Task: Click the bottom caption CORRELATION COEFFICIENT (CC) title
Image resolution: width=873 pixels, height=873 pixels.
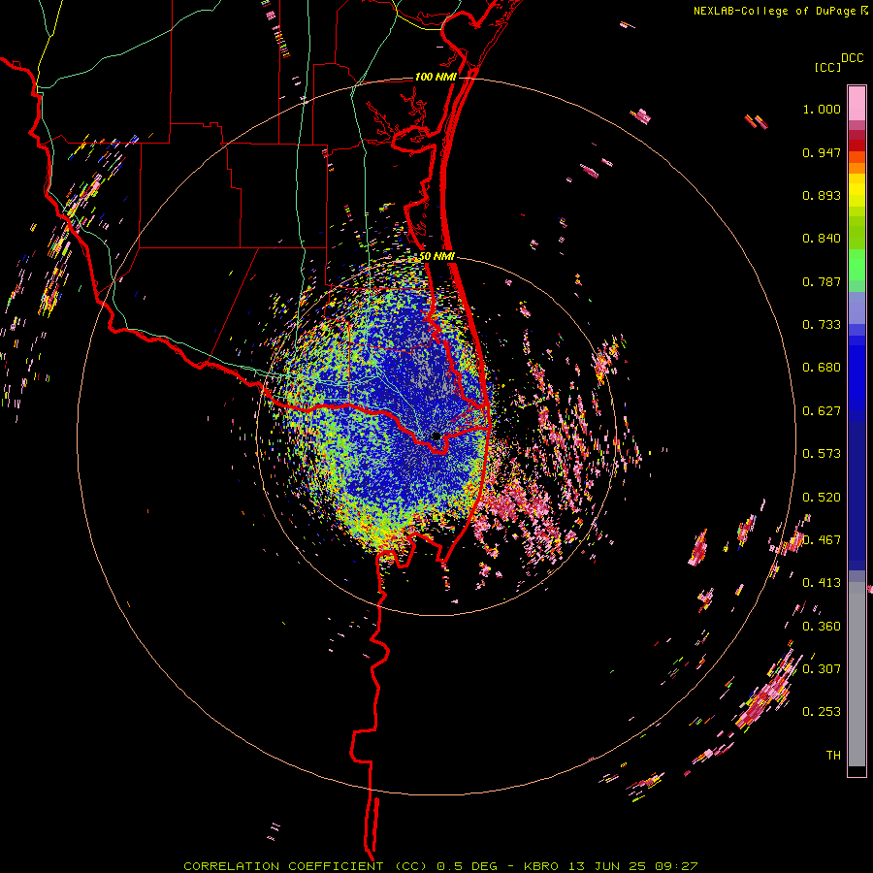Action: click(x=306, y=866)
